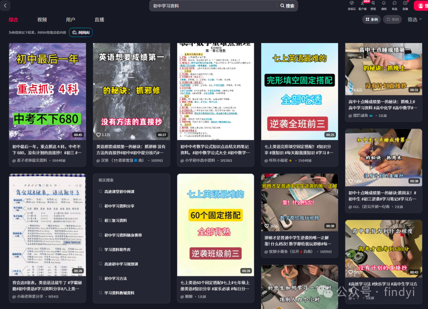Select the 综合 tab
The image size is (428, 309).
click(13, 20)
